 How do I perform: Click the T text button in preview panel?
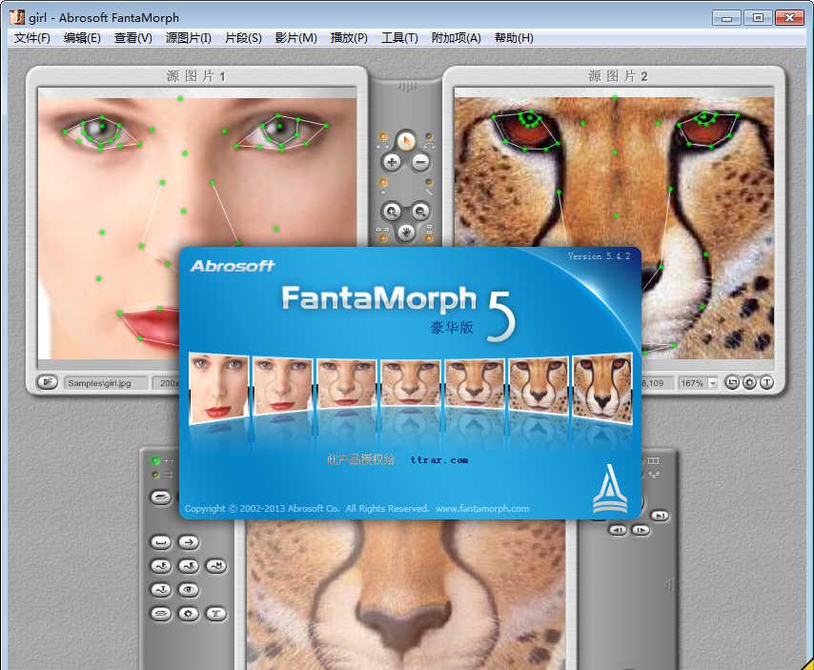click(216, 614)
